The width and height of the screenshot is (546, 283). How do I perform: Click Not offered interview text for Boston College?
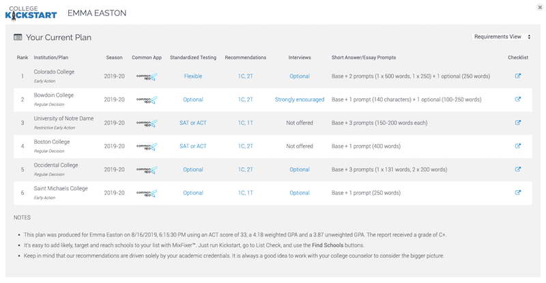point(300,146)
